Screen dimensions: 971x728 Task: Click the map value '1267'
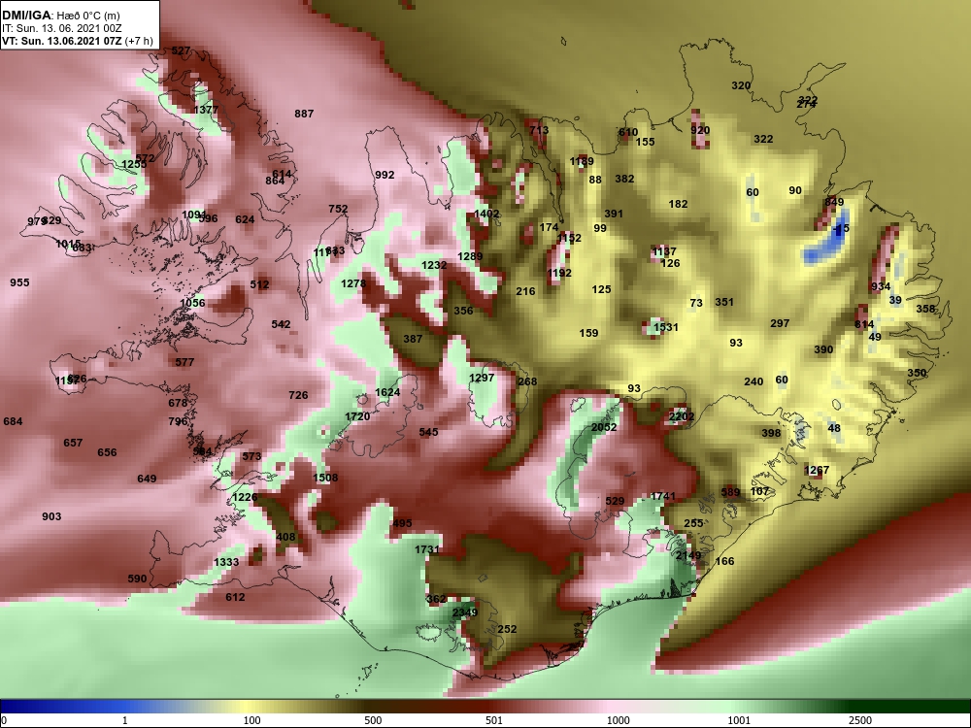point(817,470)
